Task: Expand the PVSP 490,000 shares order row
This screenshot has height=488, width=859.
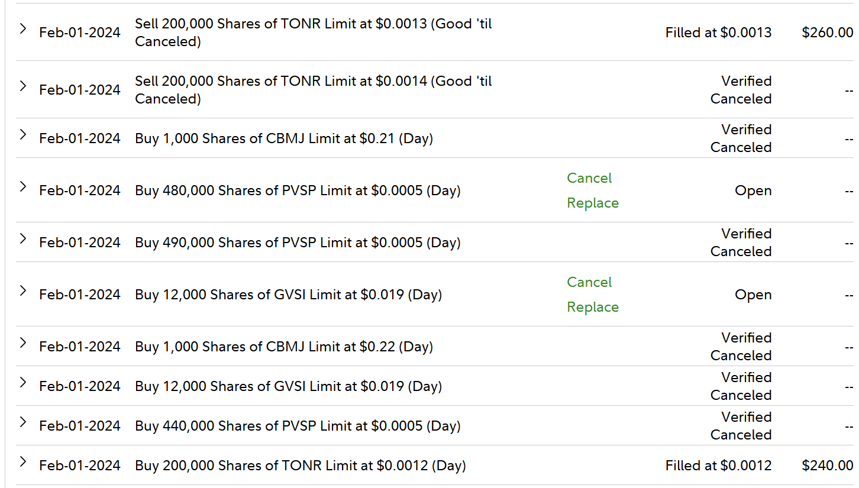Action: click(x=23, y=238)
